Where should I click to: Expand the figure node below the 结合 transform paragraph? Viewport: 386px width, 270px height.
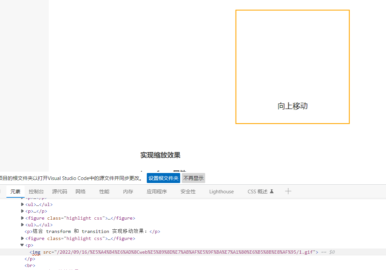(22, 238)
